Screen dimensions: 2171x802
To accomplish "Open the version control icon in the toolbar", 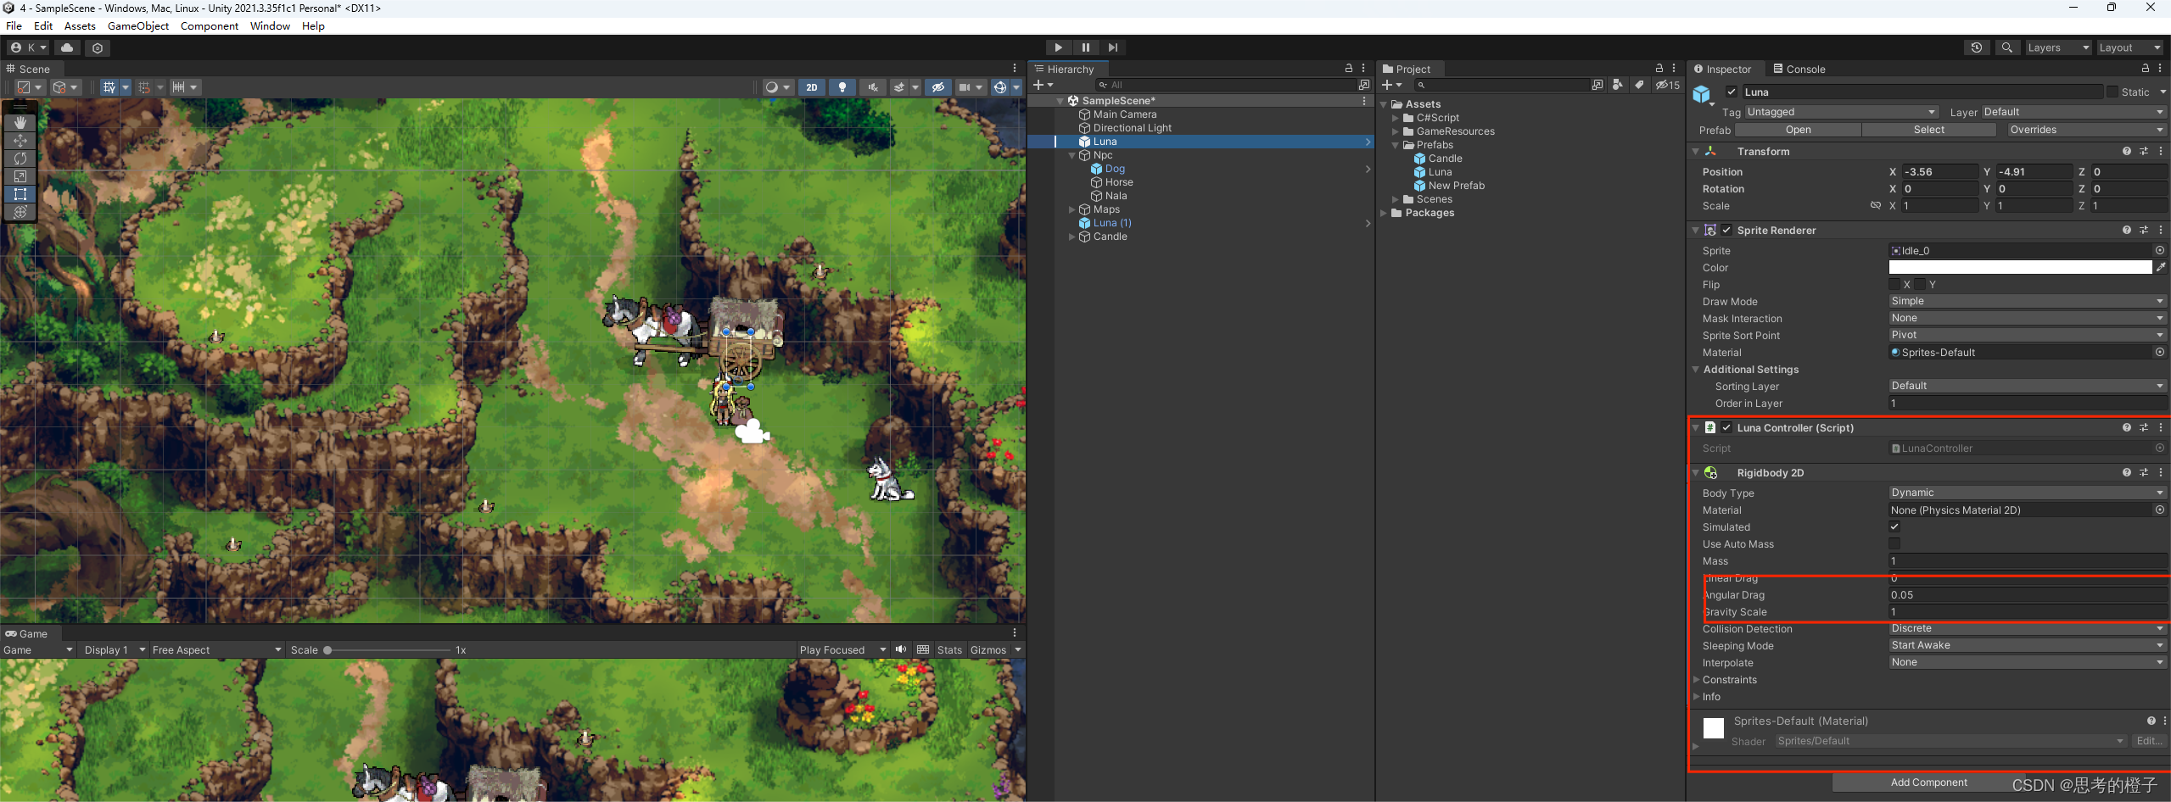I will point(98,47).
